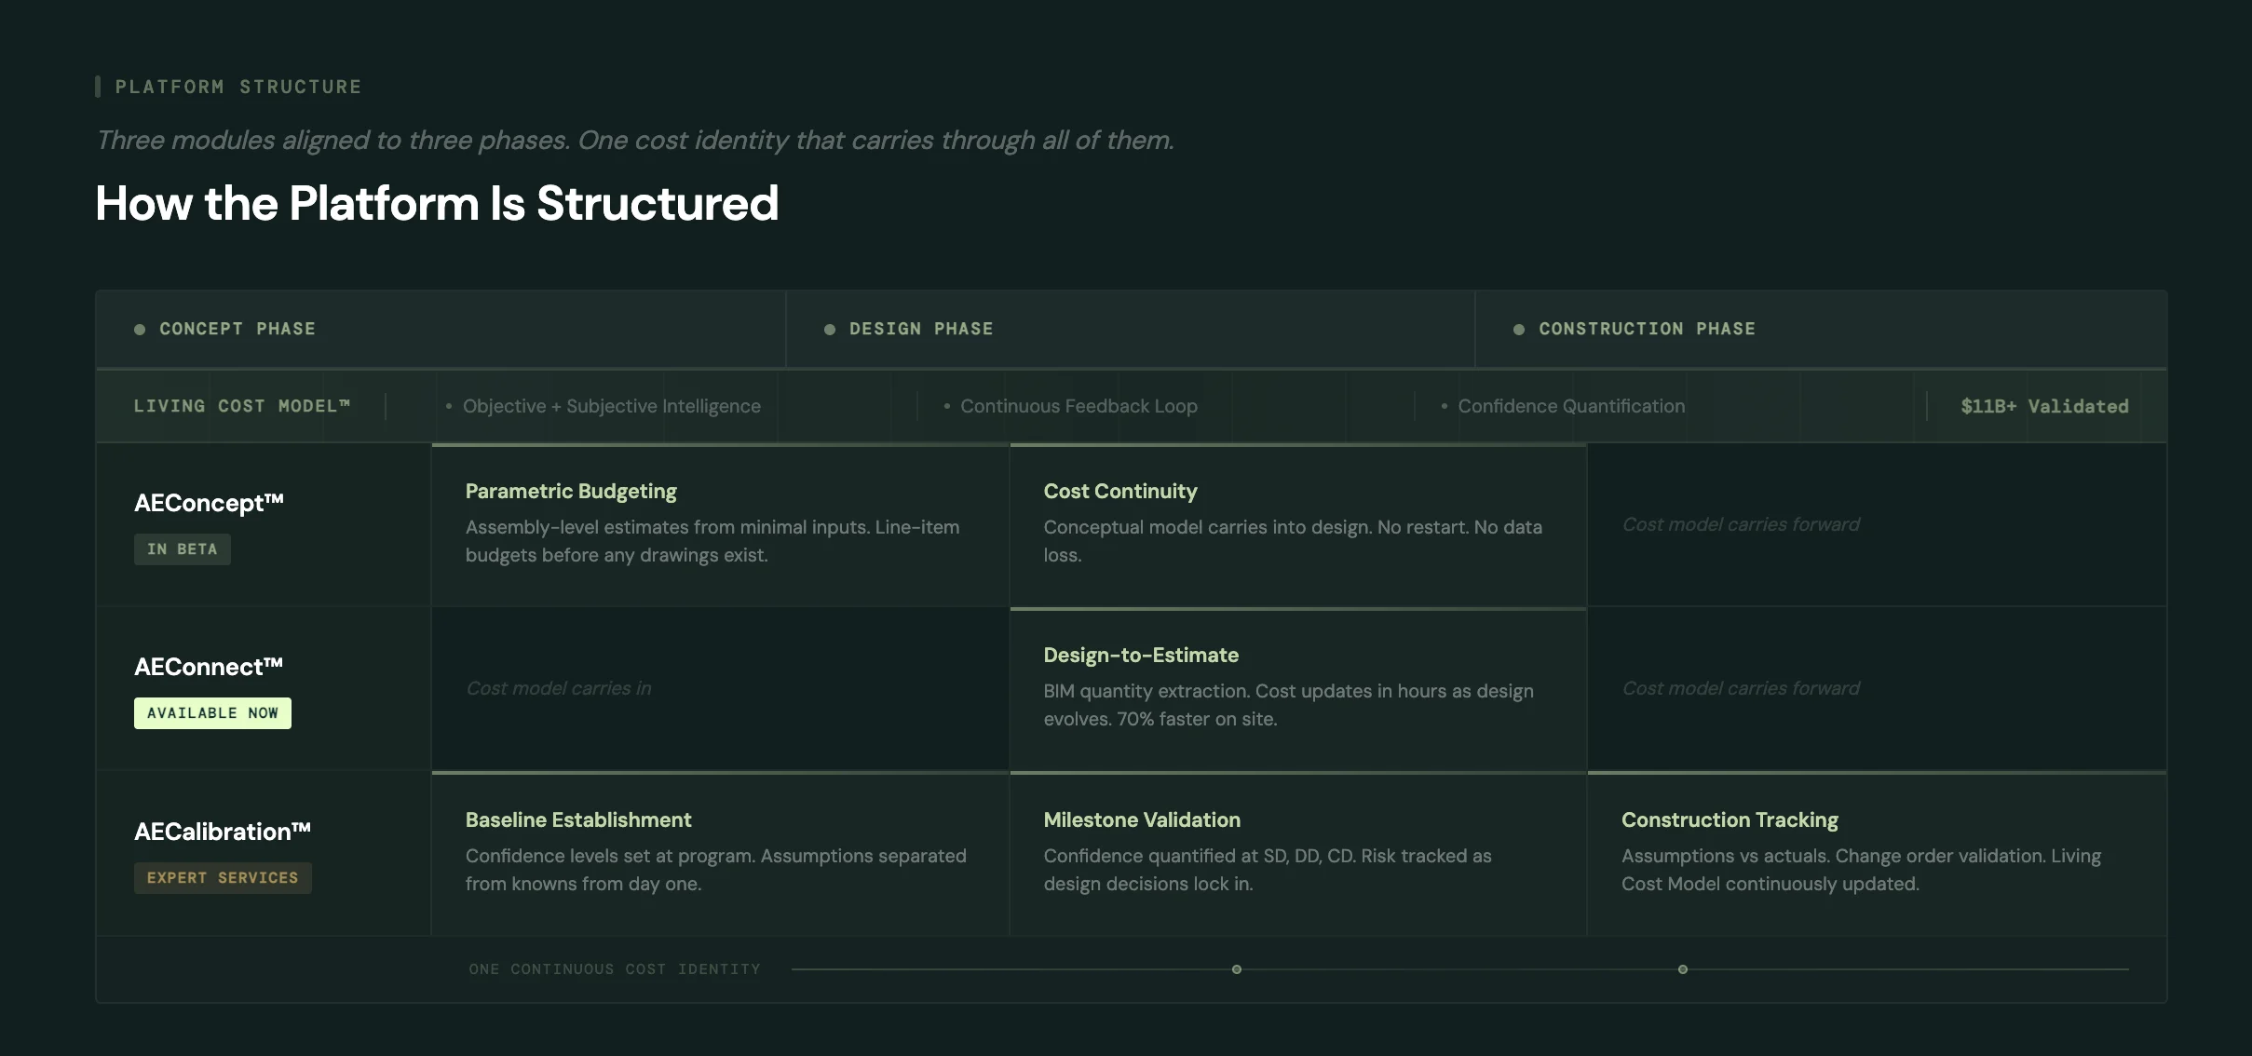Select the Concept Phase column header
Viewport: 2252px width, 1056px height.
[237, 329]
